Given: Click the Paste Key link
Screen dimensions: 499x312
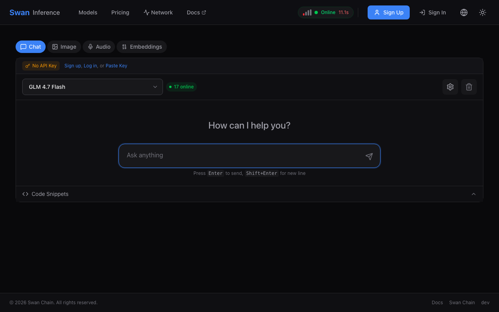Looking at the screenshot, I should (116, 66).
